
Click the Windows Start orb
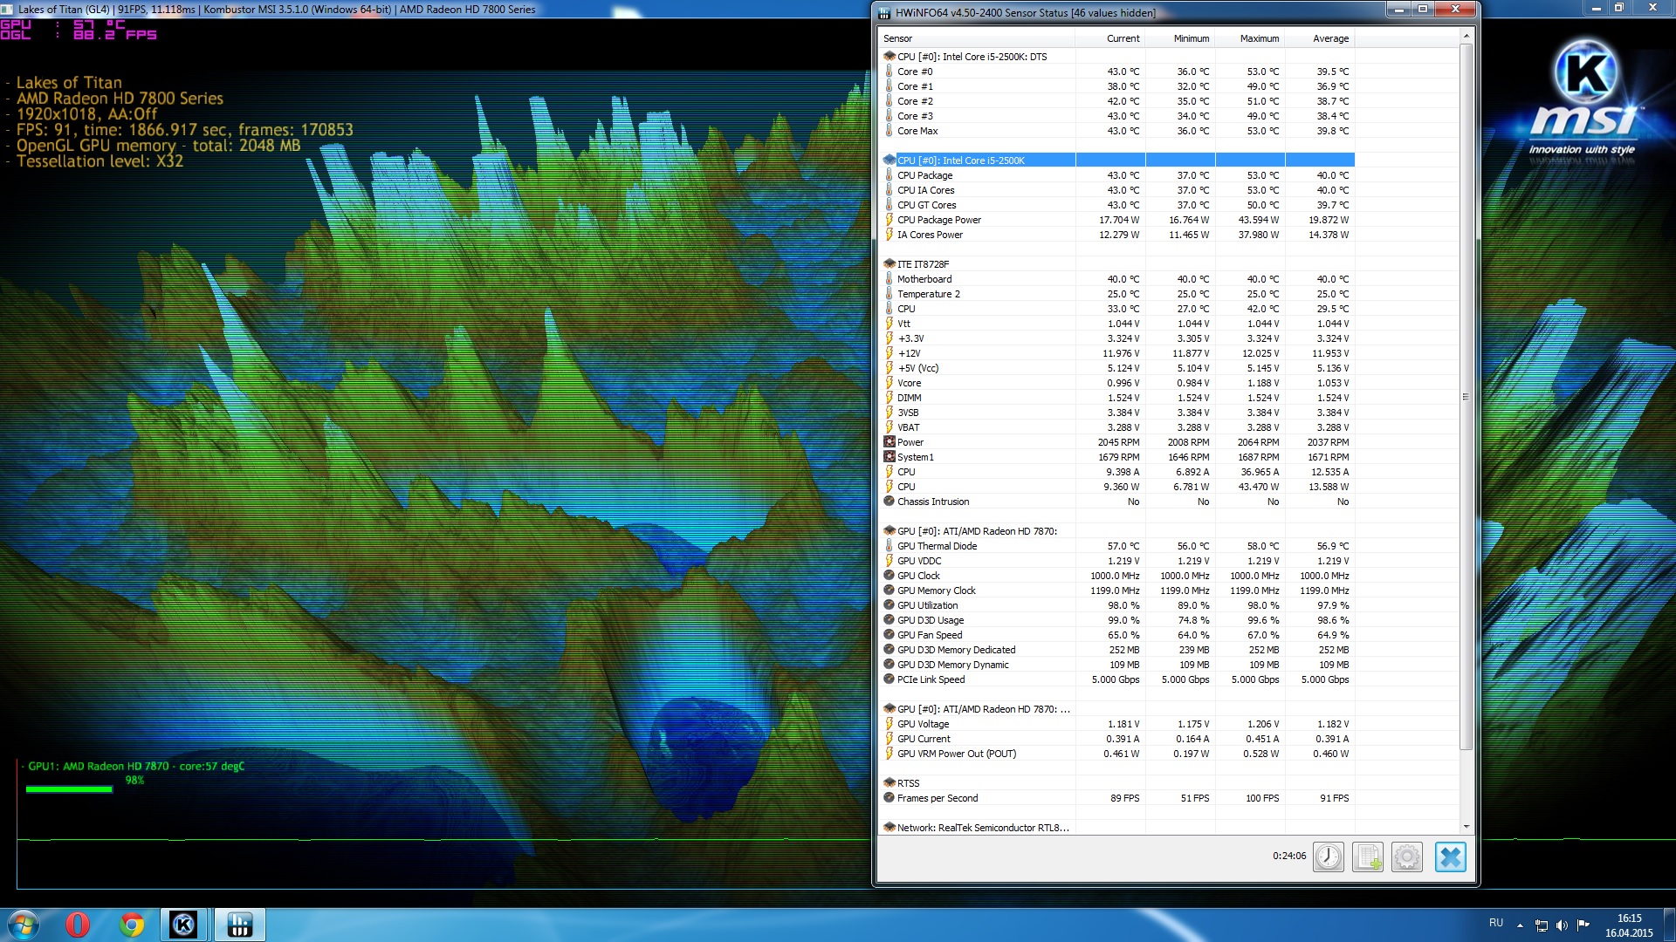click(24, 925)
